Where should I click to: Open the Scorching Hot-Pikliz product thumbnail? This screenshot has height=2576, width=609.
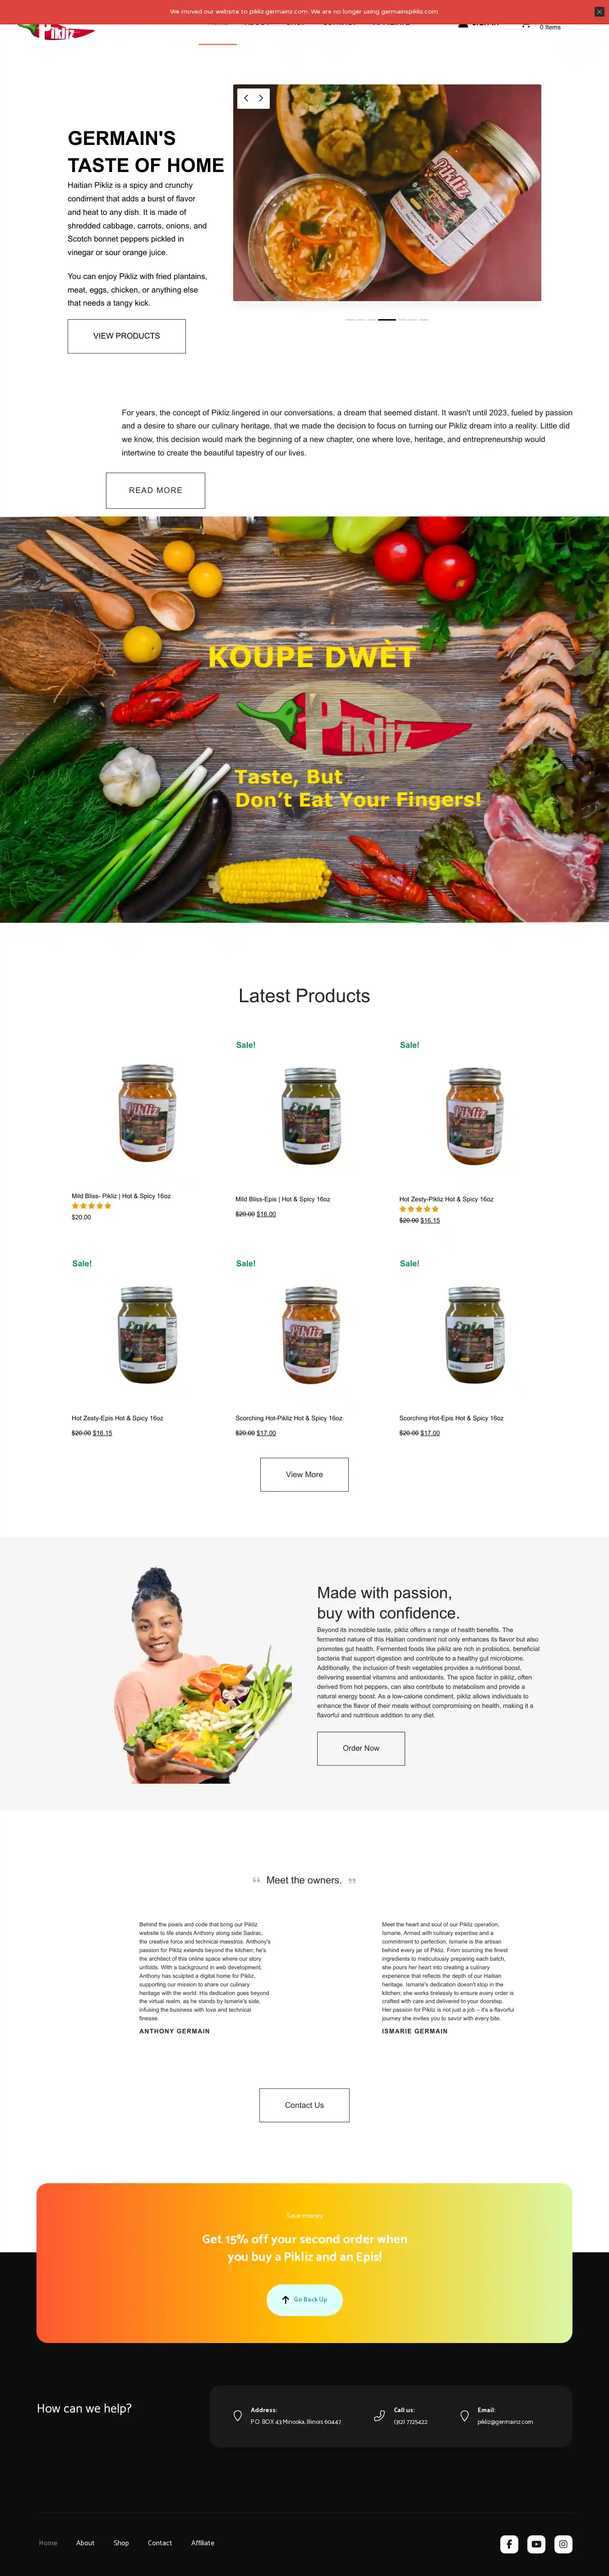[x=311, y=1335]
